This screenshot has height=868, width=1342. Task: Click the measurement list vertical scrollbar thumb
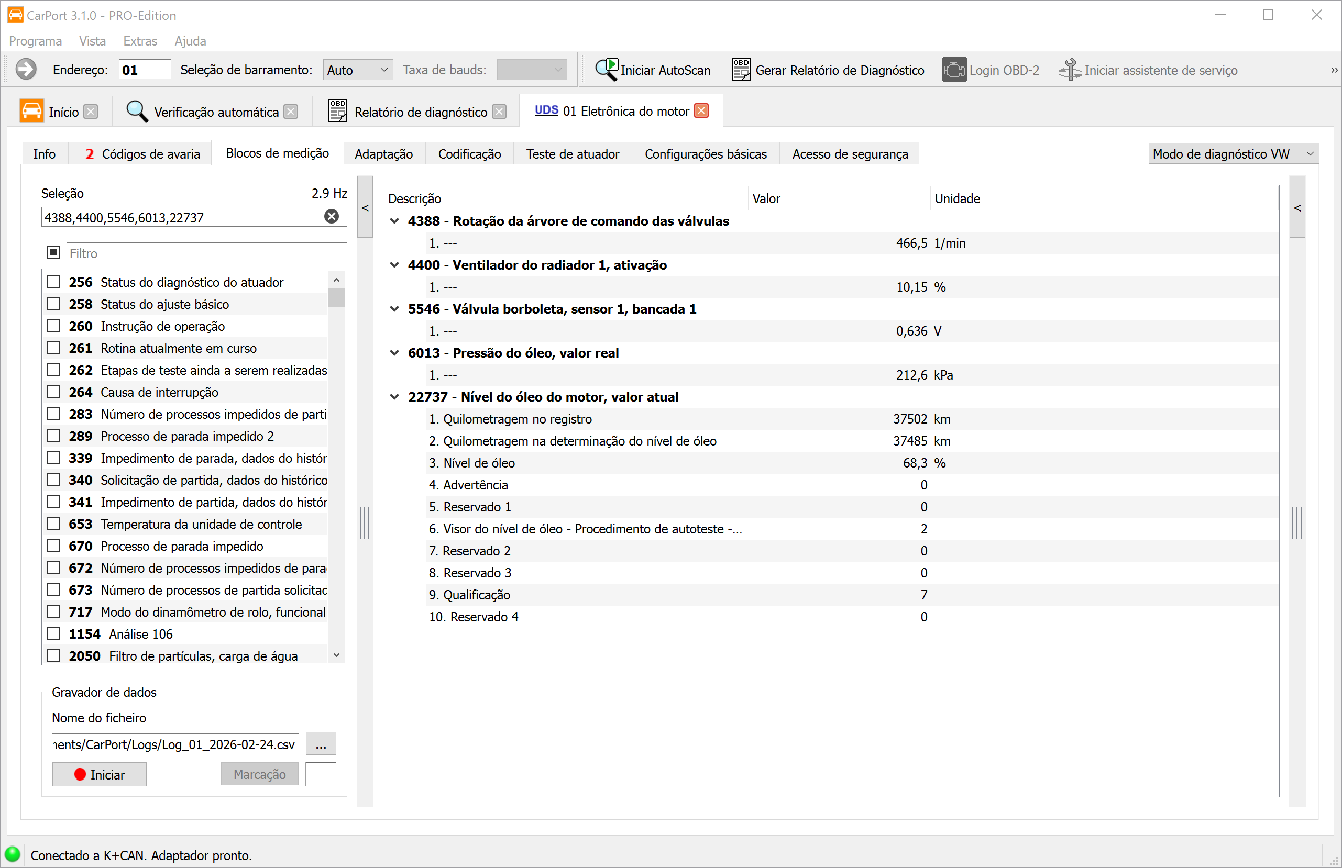[336, 297]
